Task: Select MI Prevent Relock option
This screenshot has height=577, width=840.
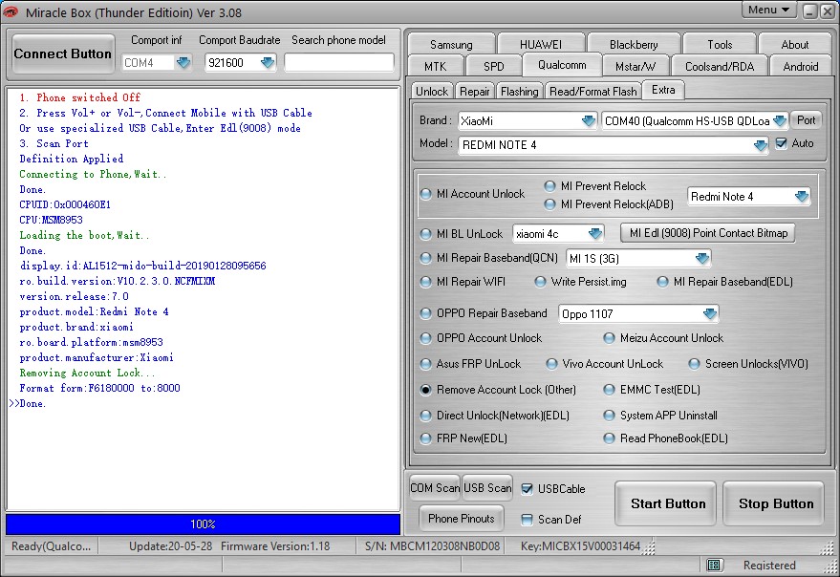Action: point(549,186)
